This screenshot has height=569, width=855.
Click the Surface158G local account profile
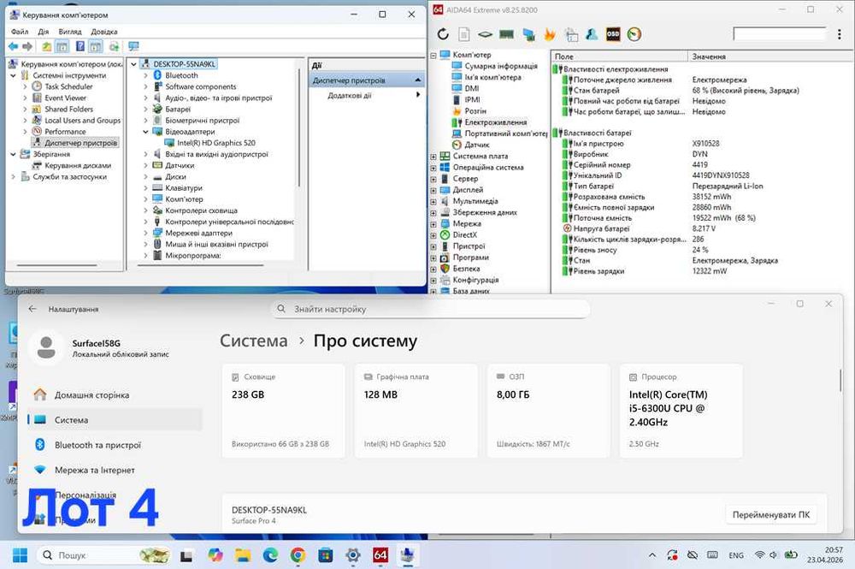click(101, 347)
